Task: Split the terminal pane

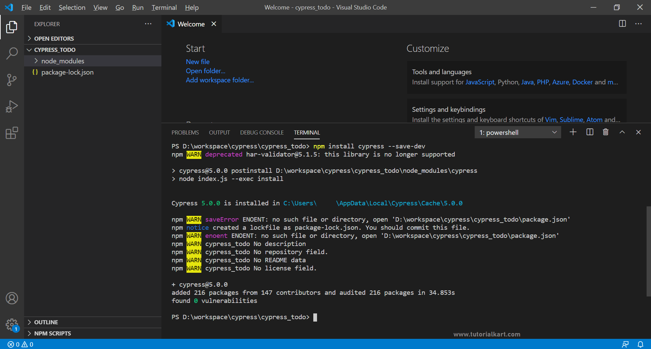Action: [590, 132]
